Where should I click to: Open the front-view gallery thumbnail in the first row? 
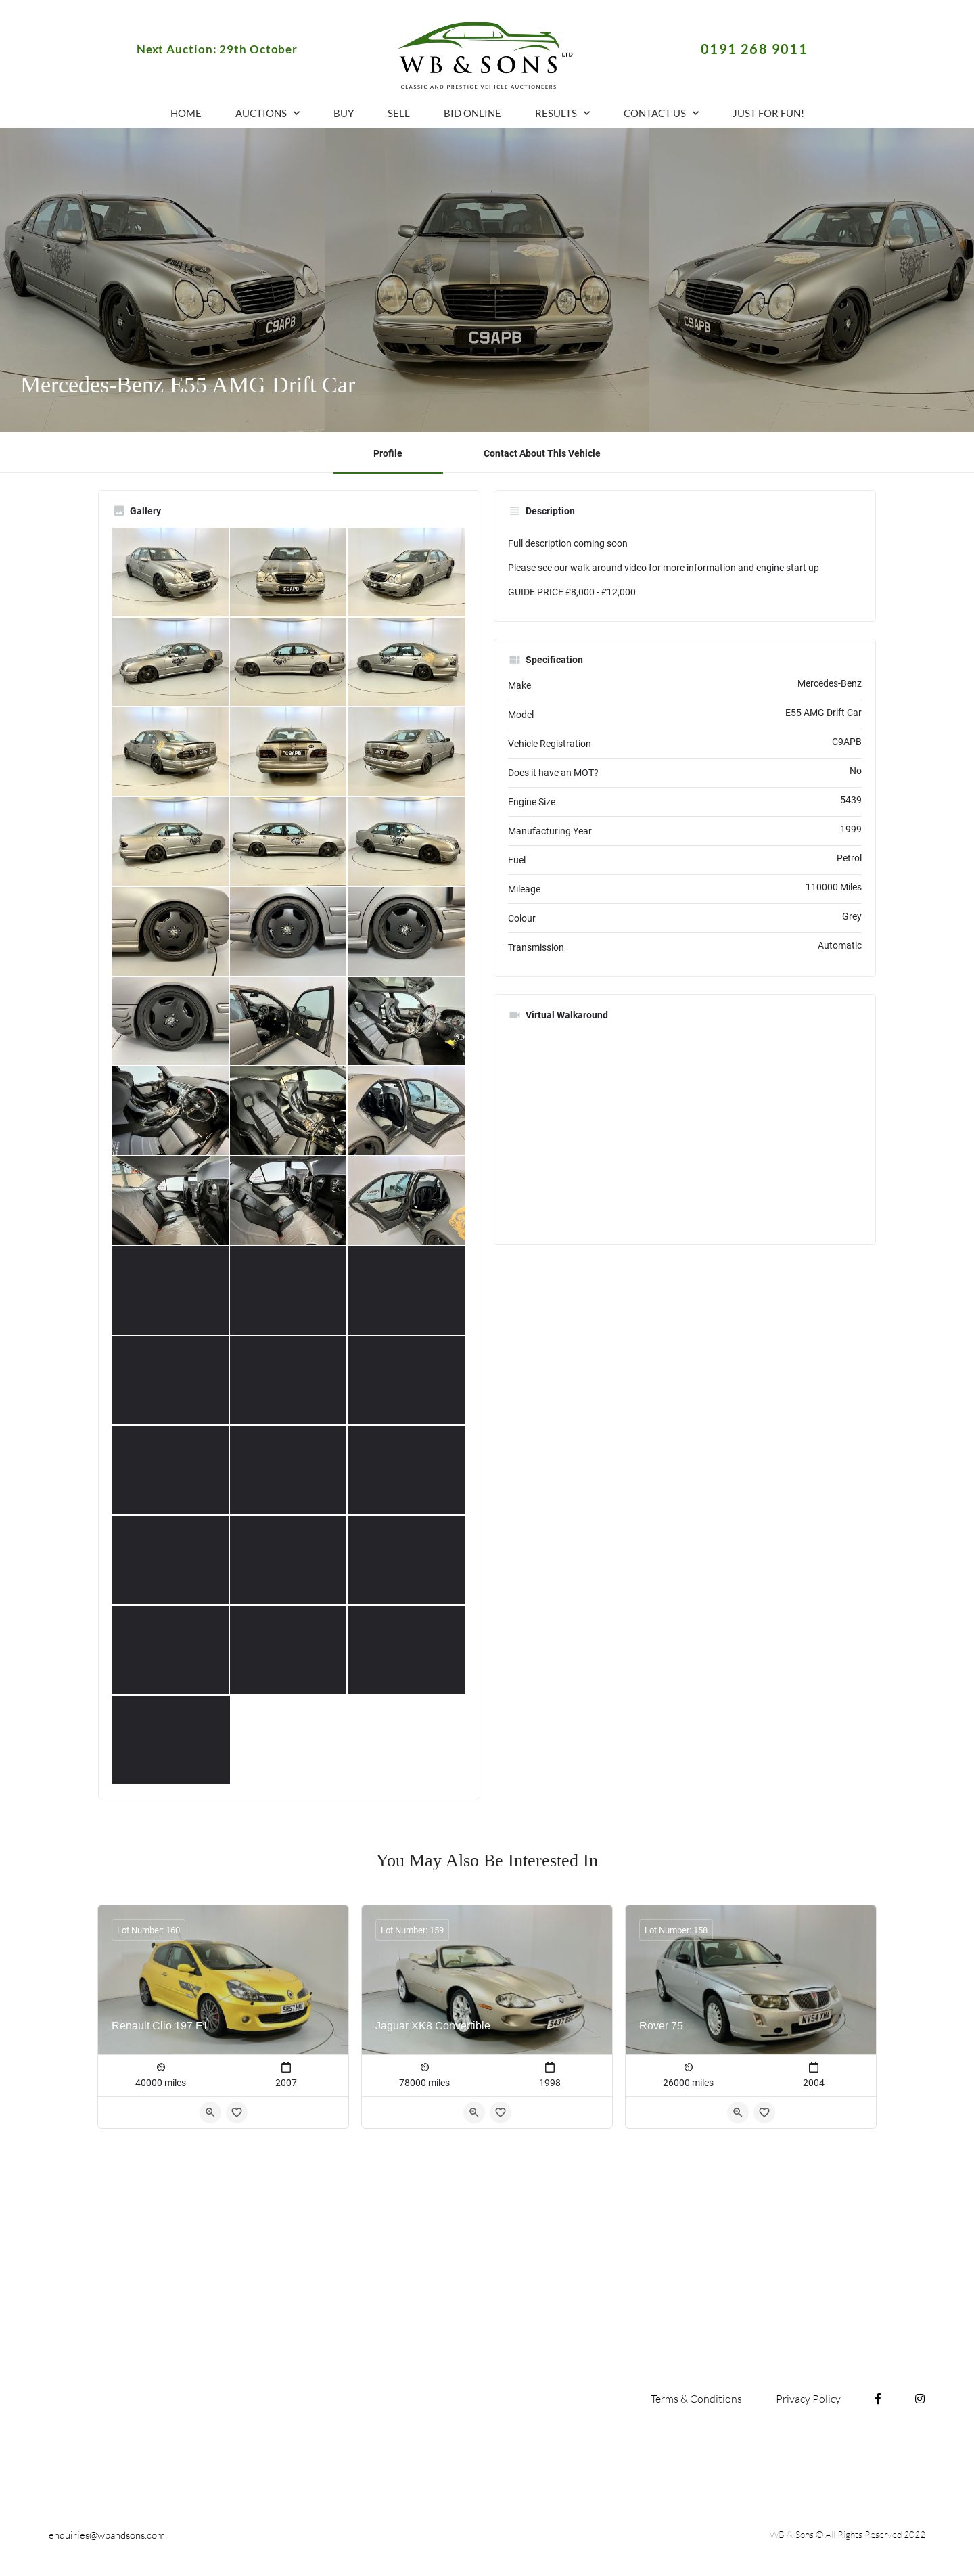tap(288, 572)
